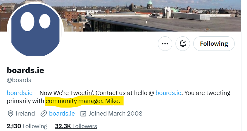Click the boards.ie display name heading
The height and width of the screenshot is (131, 247).
pos(25,70)
